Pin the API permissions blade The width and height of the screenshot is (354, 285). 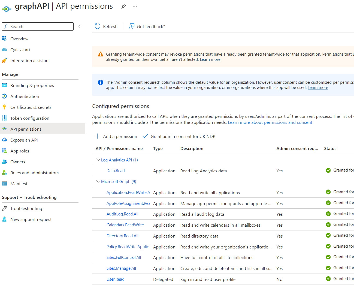(x=124, y=6)
